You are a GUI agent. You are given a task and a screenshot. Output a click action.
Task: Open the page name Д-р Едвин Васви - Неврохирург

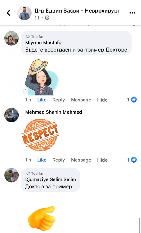[77, 11]
